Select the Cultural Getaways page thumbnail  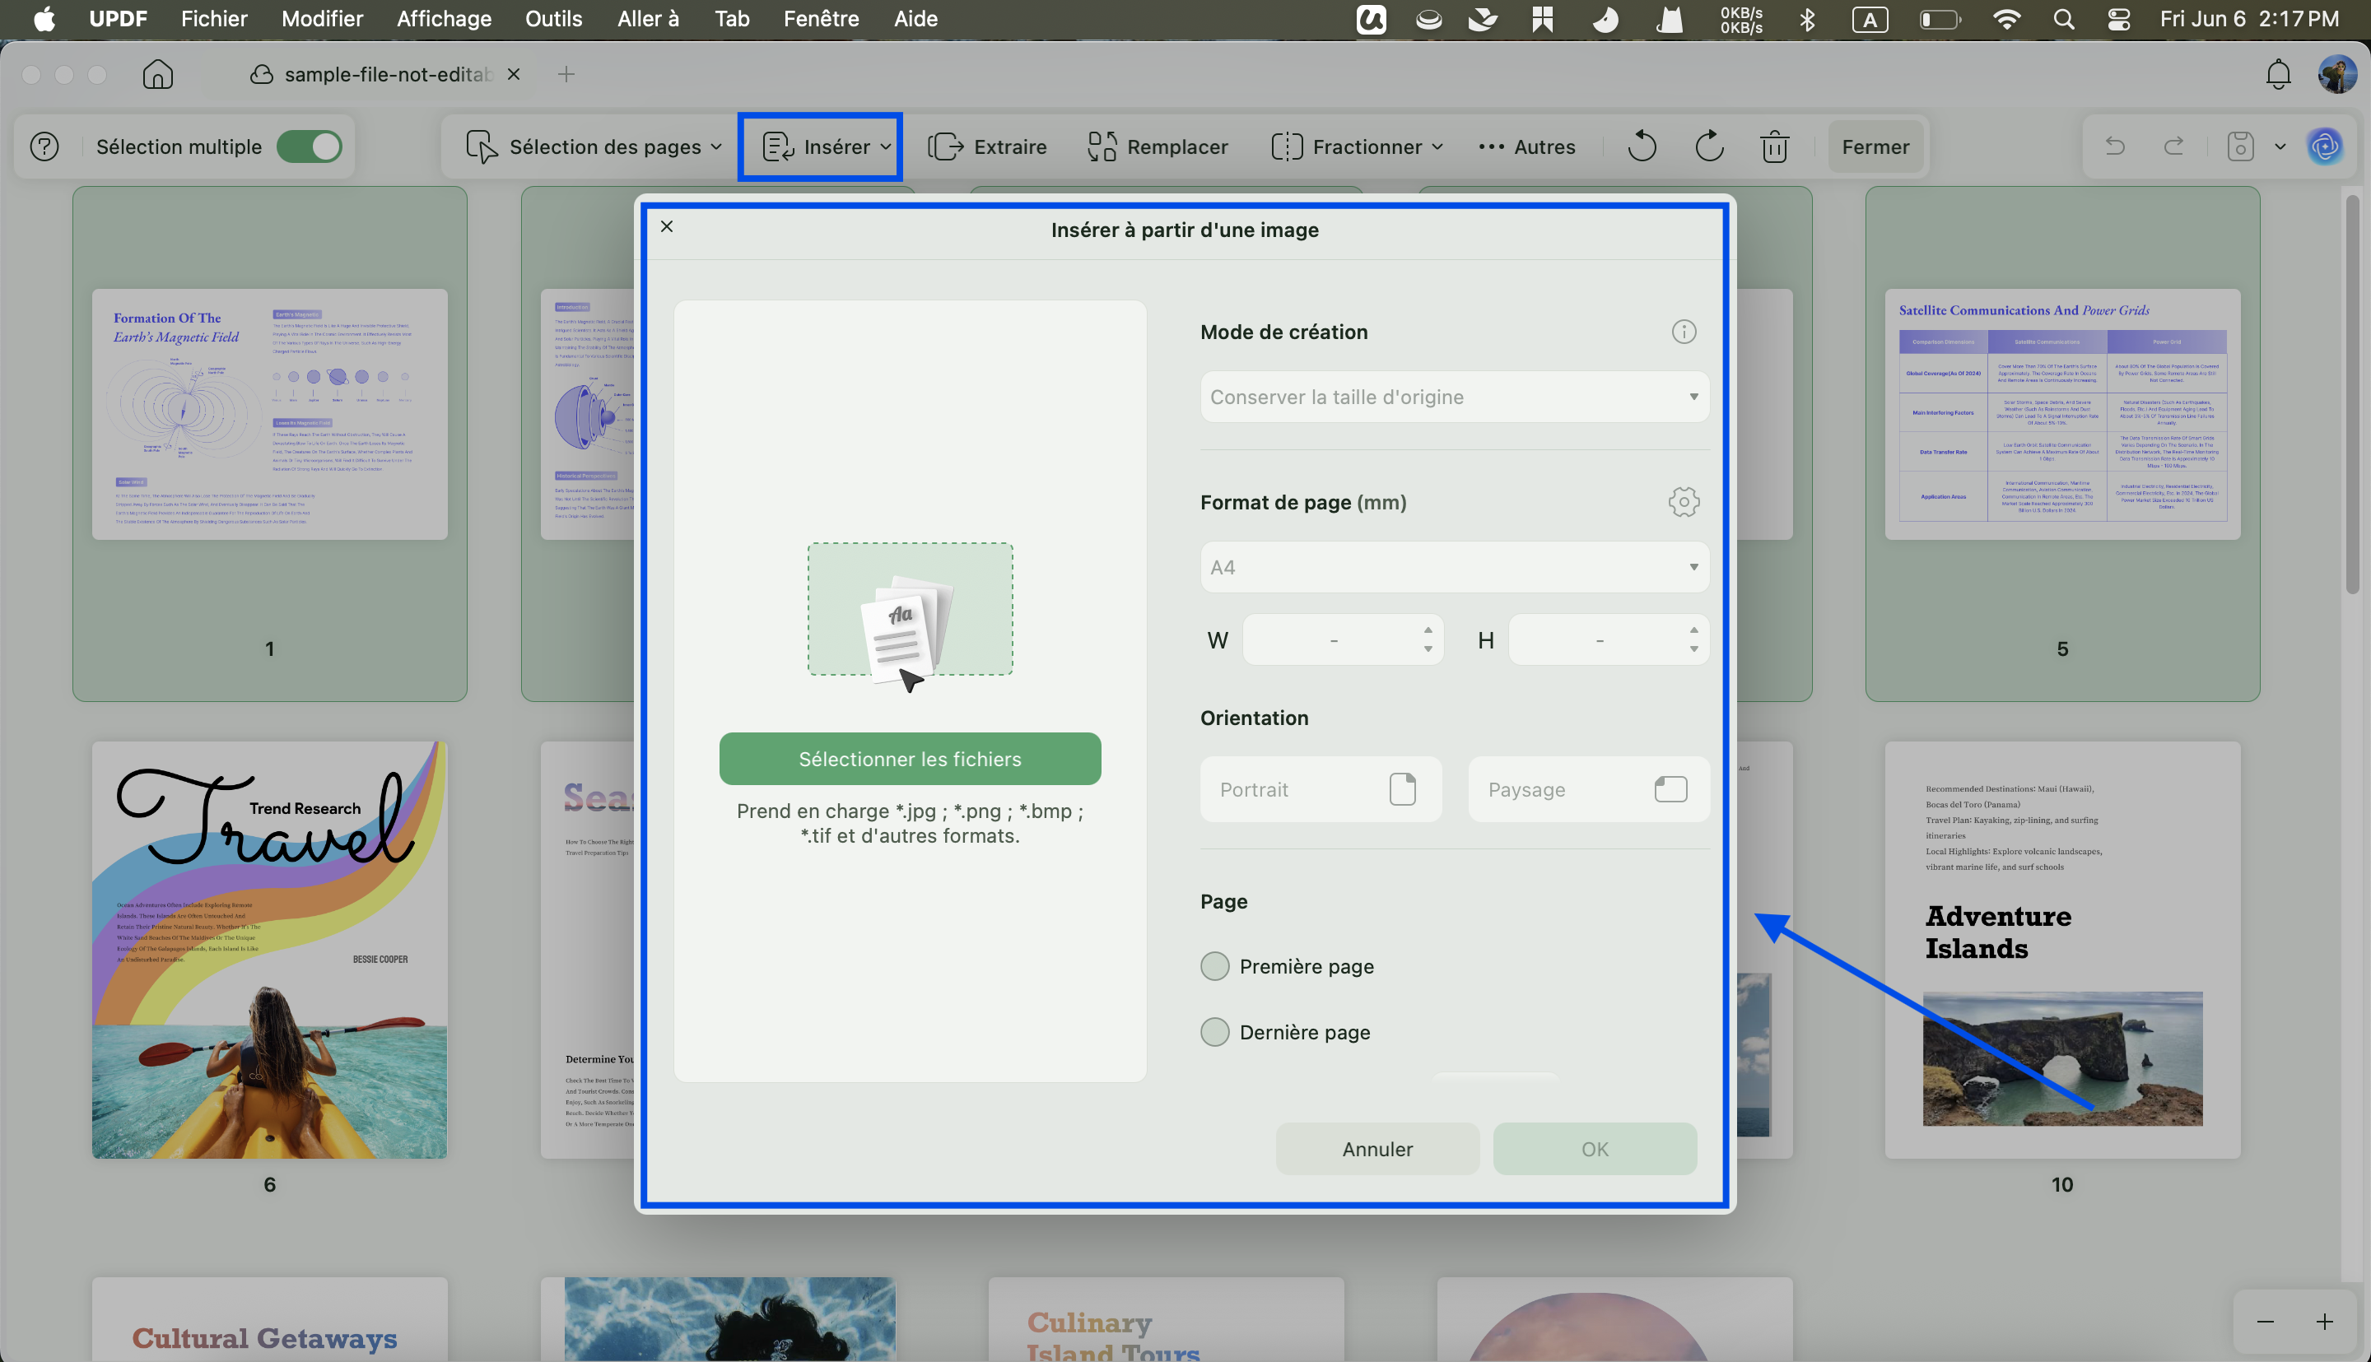point(269,1319)
